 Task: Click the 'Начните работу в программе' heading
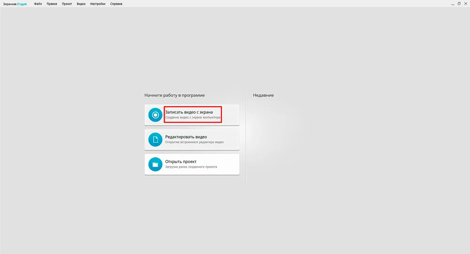[x=174, y=95]
